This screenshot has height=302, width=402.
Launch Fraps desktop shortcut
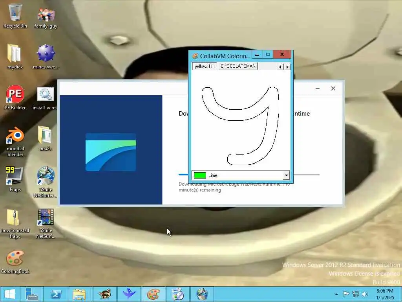[15, 179]
